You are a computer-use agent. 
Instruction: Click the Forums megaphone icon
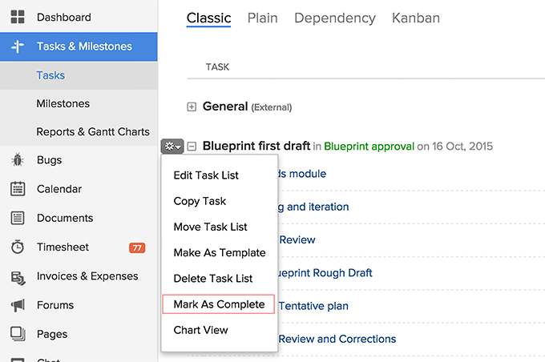[x=18, y=305]
